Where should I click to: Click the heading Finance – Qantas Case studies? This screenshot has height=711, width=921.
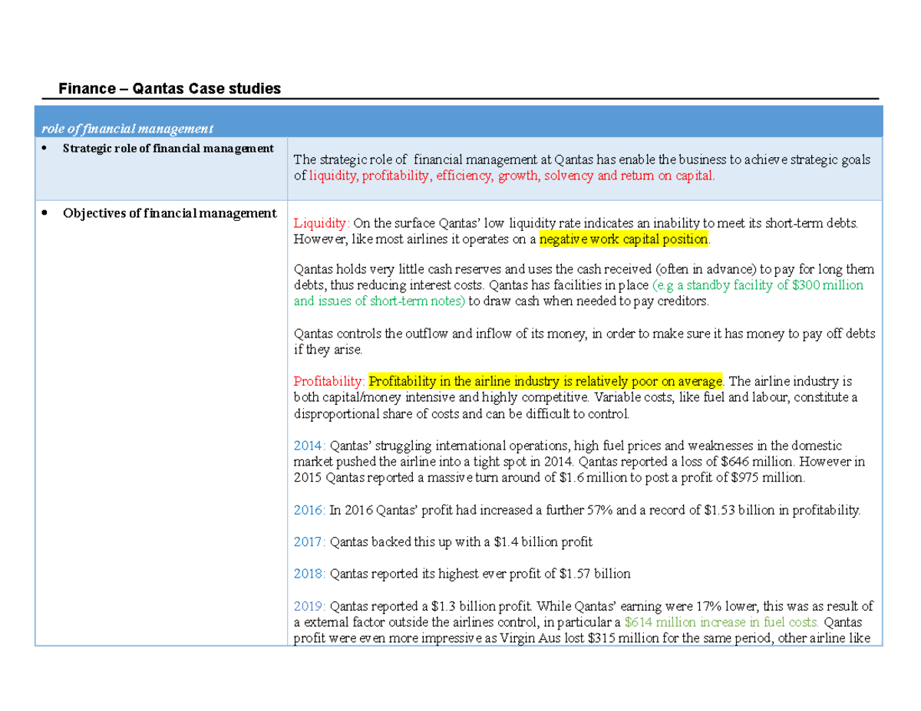(x=170, y=88)
